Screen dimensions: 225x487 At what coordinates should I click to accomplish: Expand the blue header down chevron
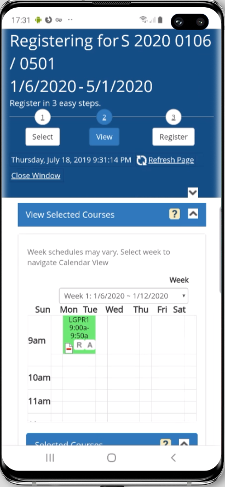(193, 193)
